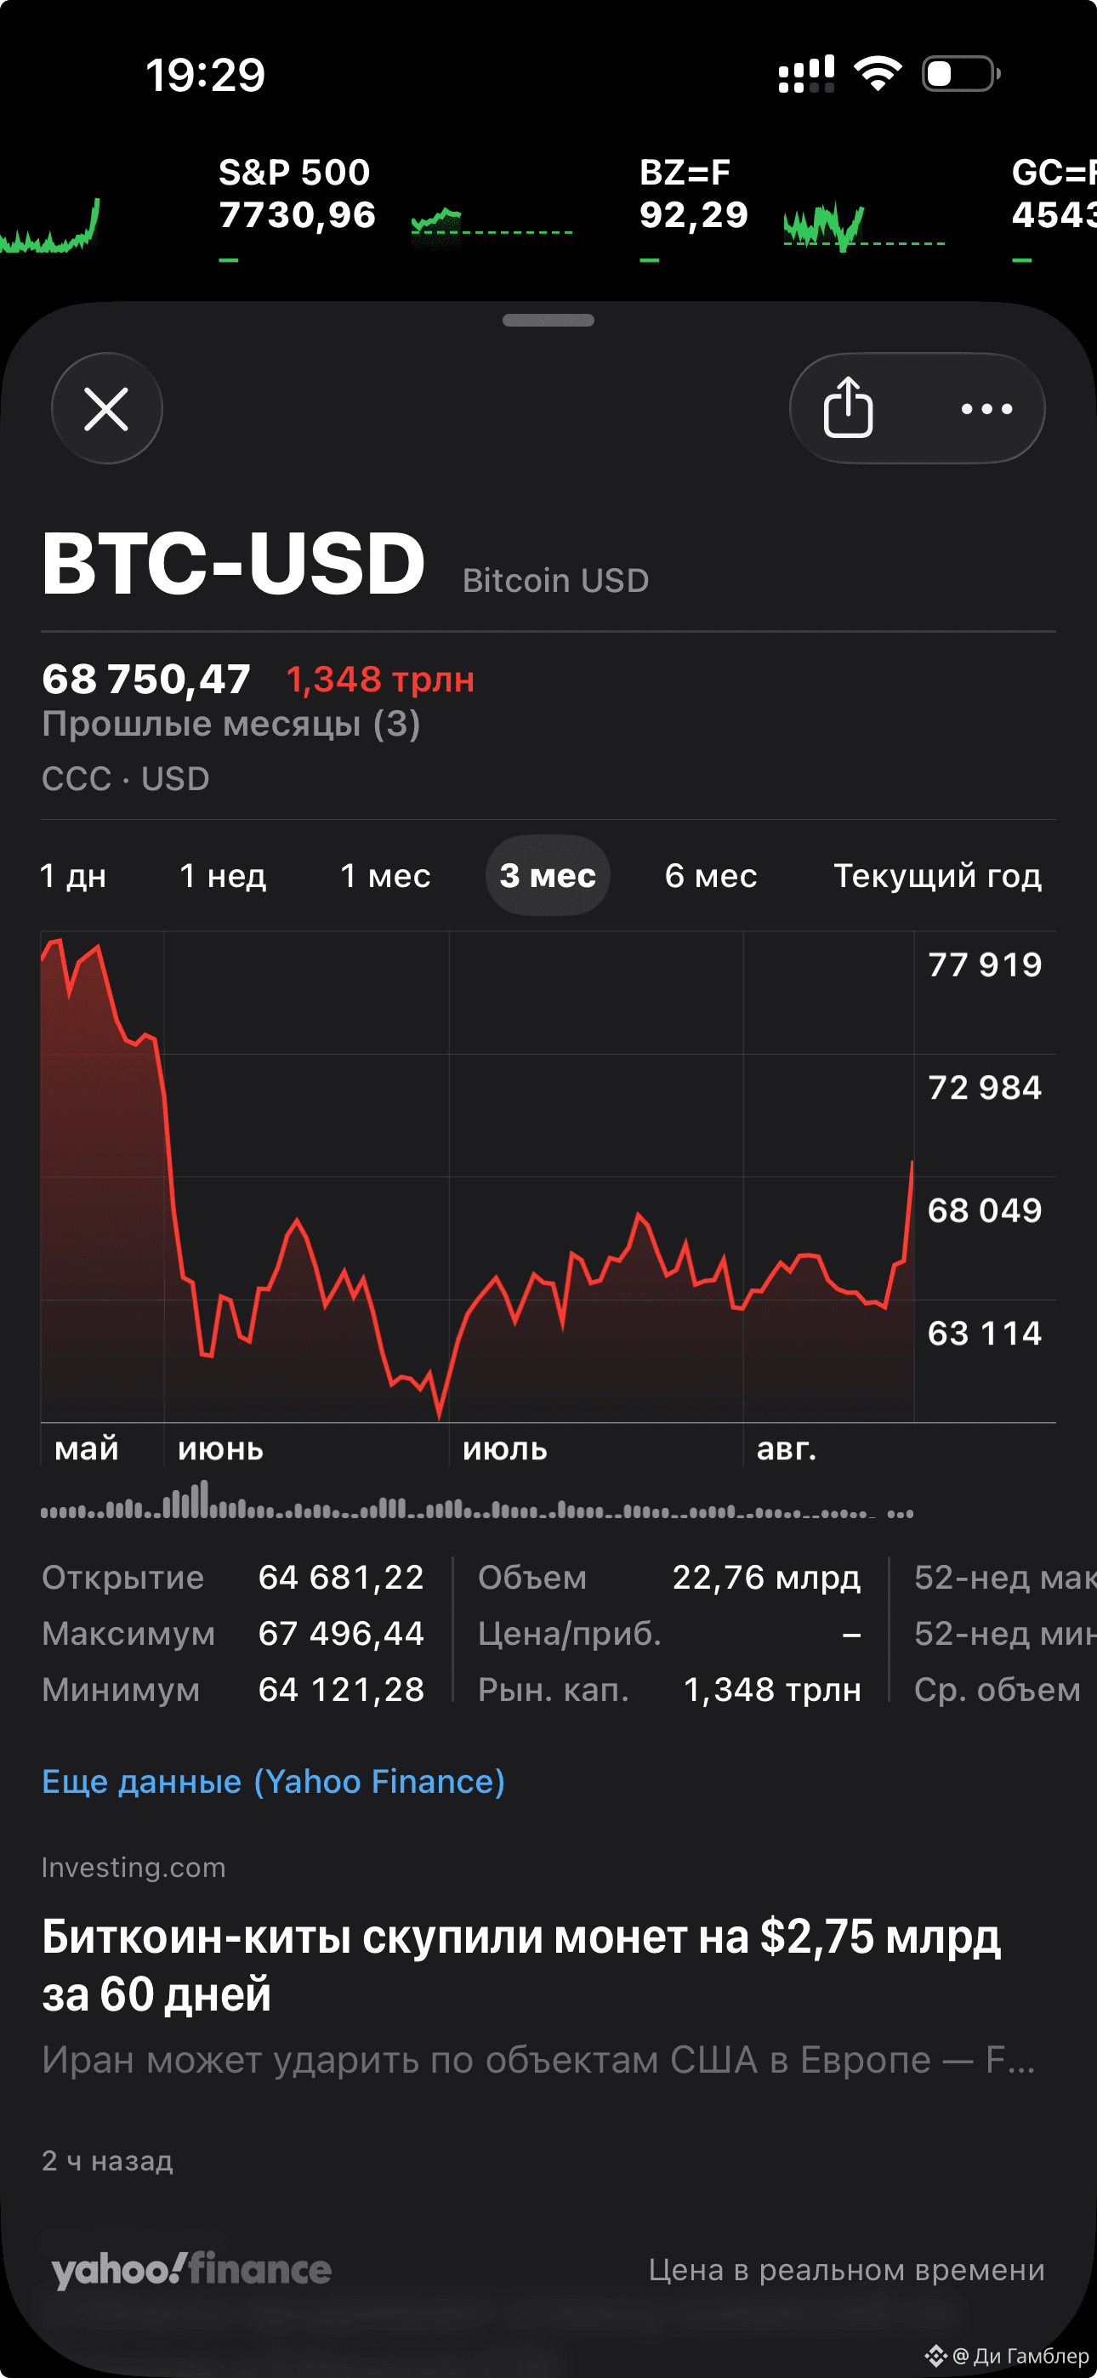Tap the Максимум value 67 496,44
Image resolution: width=1097 pixels, height=2378 pixels.
coord(341,1633)
